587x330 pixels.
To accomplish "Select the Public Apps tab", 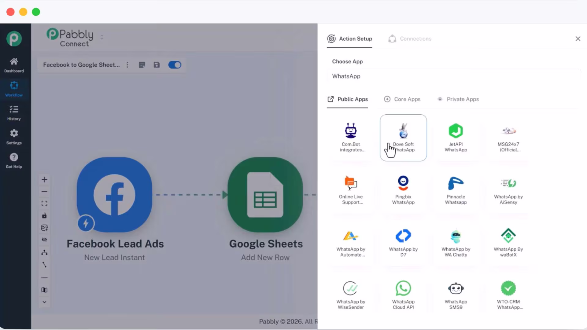I will point(347,99).
